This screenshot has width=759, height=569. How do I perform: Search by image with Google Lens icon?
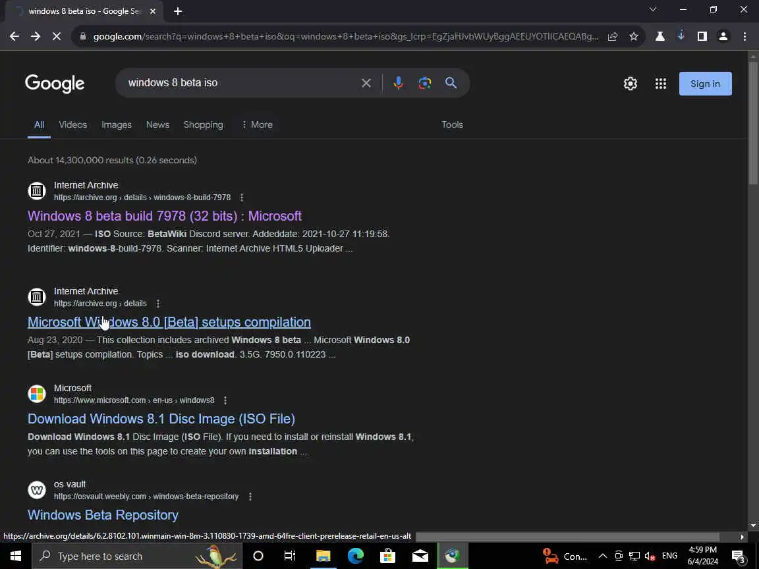424,83
